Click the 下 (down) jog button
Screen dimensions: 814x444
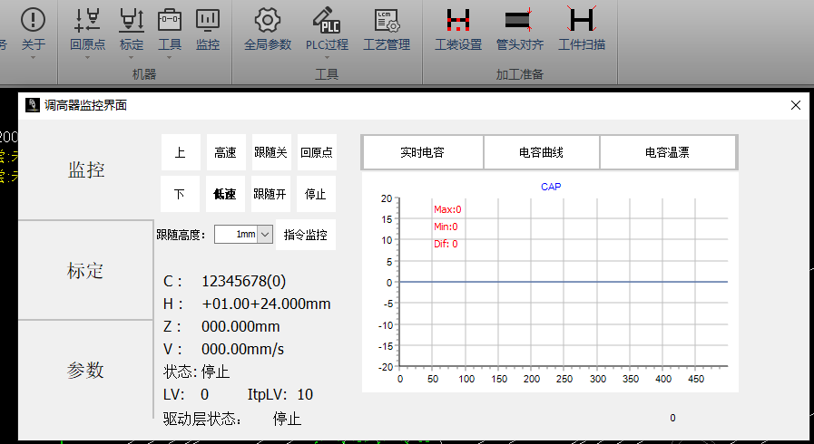(181, 194)
